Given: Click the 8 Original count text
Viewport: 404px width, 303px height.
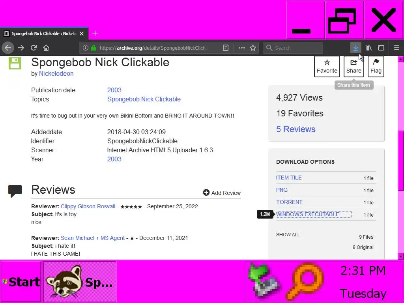Looking at the screenshot, I should click(x=363, y=247).
